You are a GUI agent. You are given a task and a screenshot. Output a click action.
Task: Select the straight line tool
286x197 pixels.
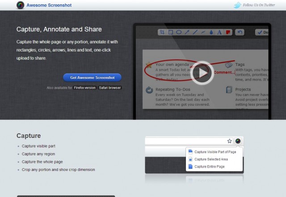[195, 32]
